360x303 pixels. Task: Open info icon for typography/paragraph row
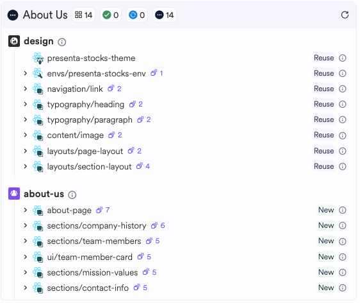pyautogui.click(x=342, y=119)
